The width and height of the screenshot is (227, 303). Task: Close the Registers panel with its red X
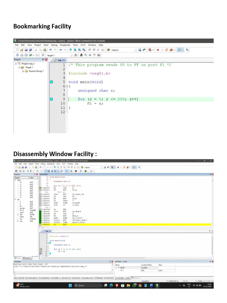(37, 174)
